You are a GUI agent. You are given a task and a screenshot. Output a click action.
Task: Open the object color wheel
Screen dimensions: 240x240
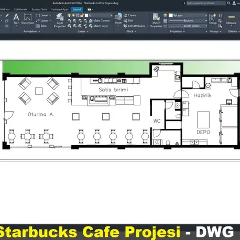[165, 15]
